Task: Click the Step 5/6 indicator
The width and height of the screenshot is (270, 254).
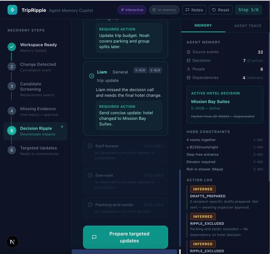Action: pos(248,10)
